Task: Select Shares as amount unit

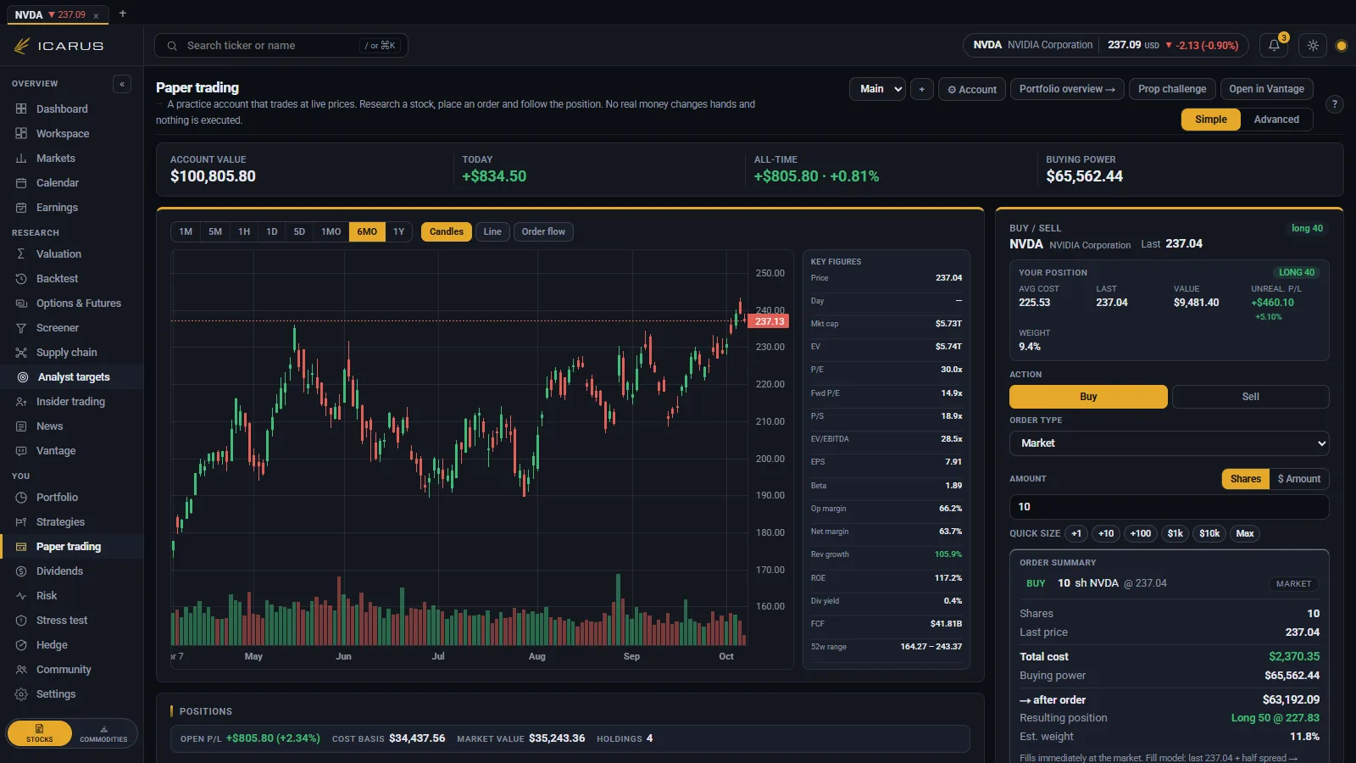Action: point(1246,479)
